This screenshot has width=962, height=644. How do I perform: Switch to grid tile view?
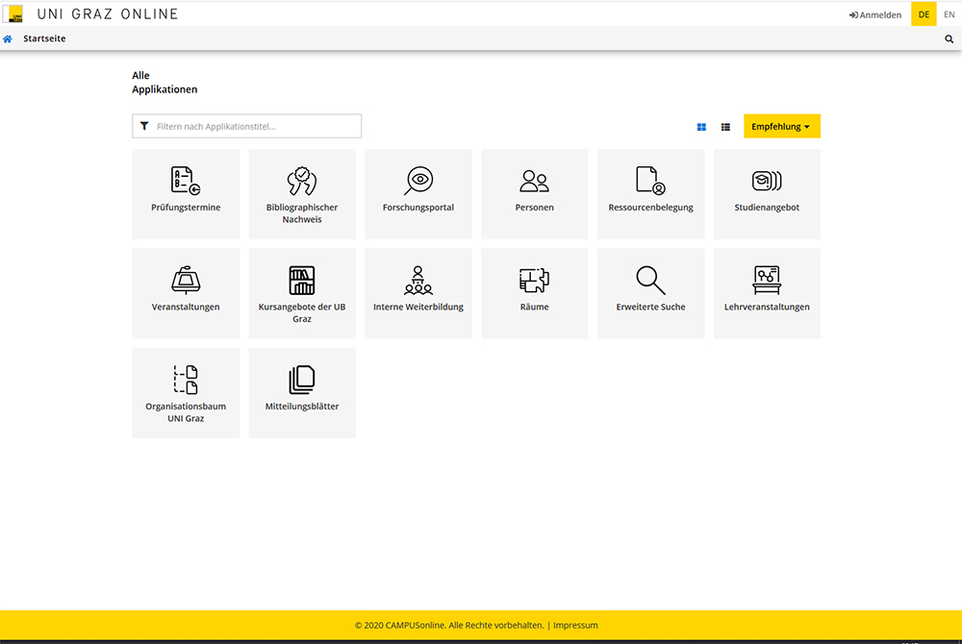(x=701, y=127)
